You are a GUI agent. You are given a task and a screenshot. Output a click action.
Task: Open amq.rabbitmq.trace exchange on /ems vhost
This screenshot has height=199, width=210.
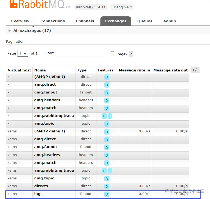pos(54,170)
